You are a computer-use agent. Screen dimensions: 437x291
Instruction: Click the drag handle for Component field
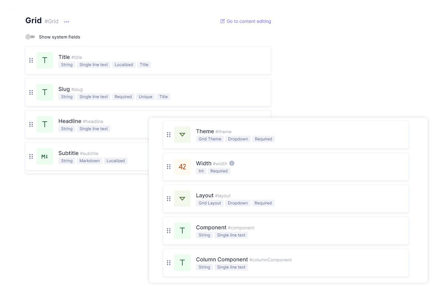point(169,231)
